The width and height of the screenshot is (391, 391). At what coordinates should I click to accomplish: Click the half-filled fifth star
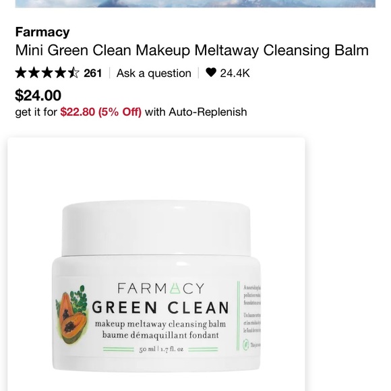click(x=73, y=73)
